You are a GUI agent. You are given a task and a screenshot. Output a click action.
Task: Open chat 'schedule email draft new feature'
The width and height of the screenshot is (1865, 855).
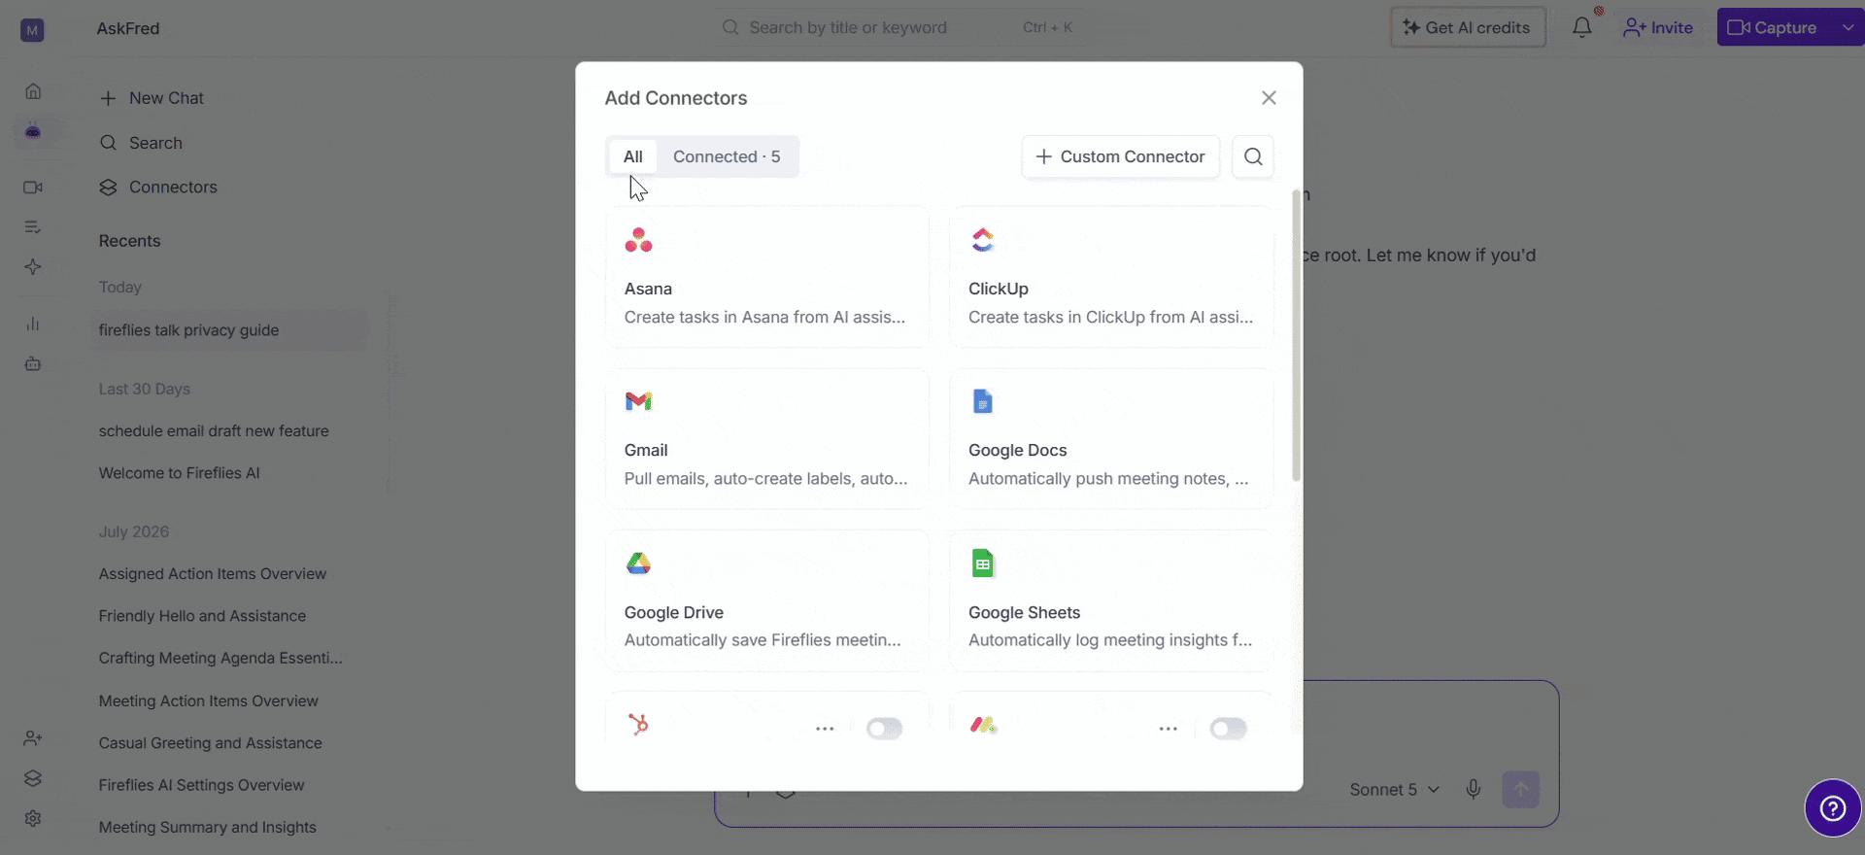coord(214,430)
